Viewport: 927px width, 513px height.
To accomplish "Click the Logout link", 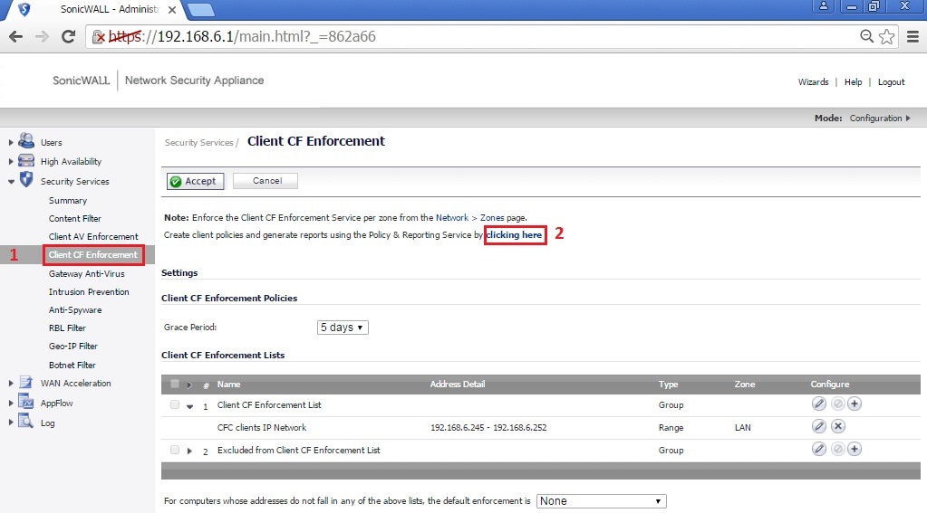I will point(891,82).
